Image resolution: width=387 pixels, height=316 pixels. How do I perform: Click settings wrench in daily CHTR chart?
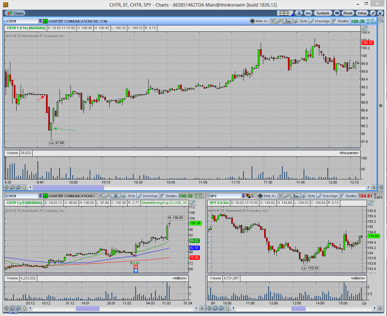[107, 196]
